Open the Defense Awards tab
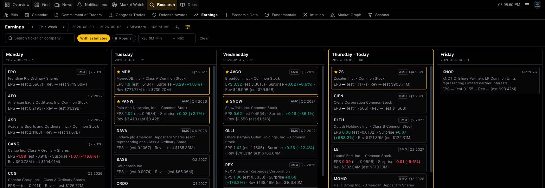This screenshot has width=545, height=188. point(170,15)
